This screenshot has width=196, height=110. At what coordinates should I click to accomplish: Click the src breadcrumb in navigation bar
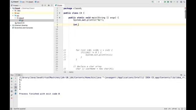coord(22,2)
